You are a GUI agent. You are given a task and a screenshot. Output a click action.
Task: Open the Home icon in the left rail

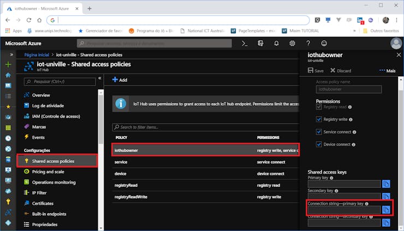[x=8, y=75]
